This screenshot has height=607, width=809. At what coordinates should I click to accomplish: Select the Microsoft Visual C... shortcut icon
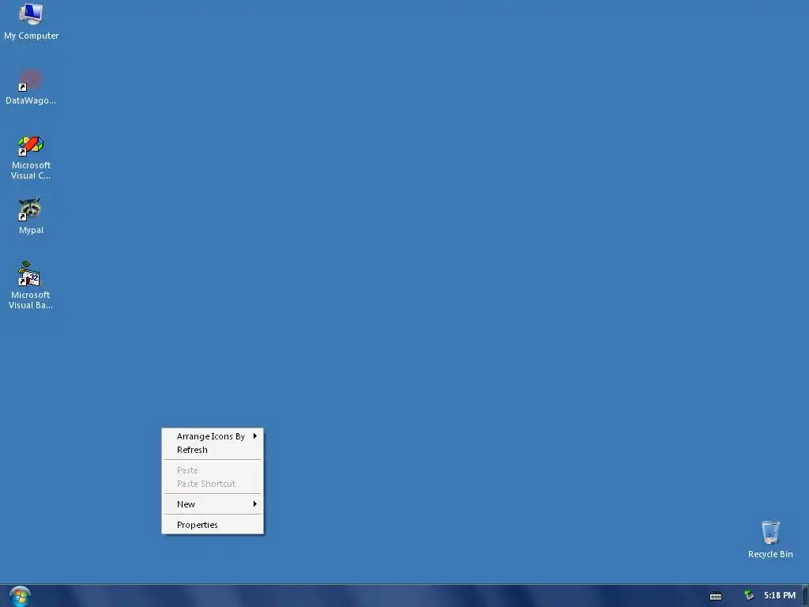point(31,157)
